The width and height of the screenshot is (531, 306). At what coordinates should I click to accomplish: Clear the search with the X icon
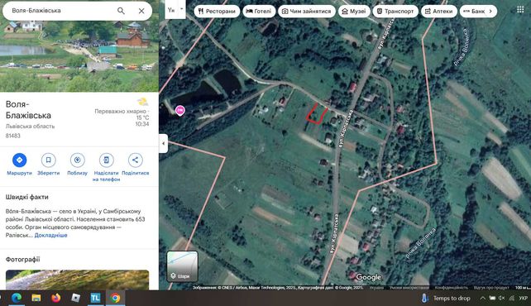[141, 11]
